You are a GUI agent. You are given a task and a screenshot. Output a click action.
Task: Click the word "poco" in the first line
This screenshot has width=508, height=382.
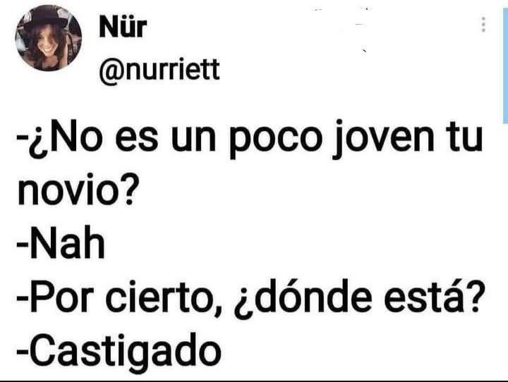(x=276, y=140)
